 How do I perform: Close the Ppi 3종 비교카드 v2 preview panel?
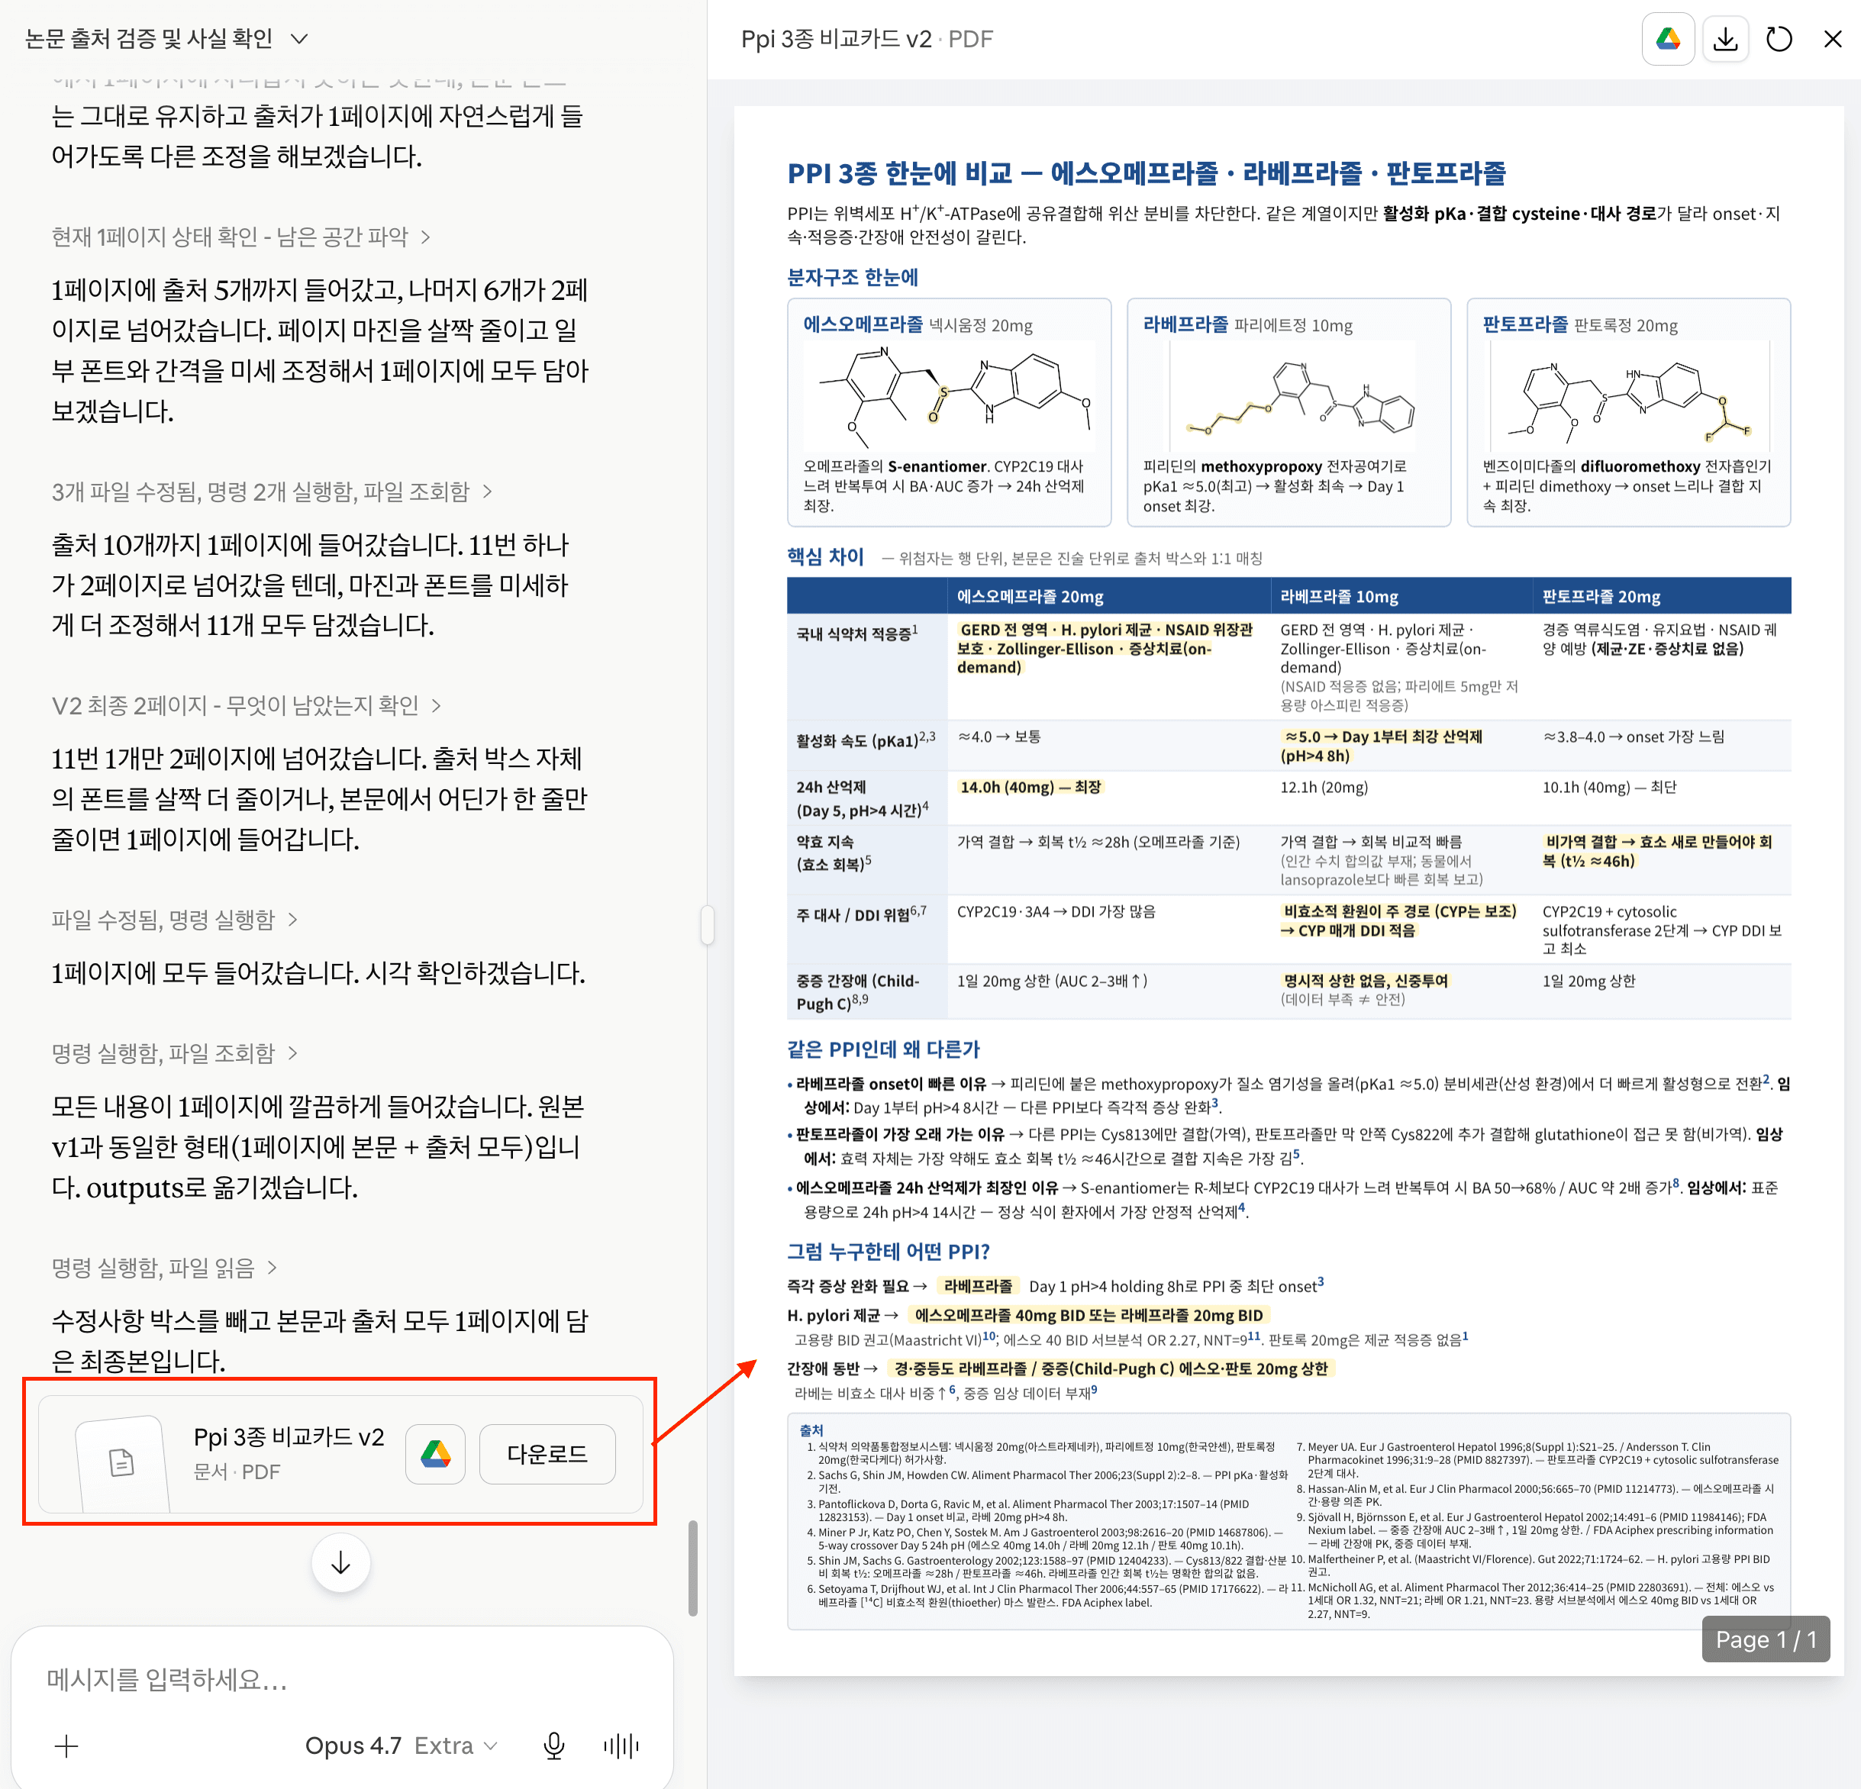coord(1833,39)
